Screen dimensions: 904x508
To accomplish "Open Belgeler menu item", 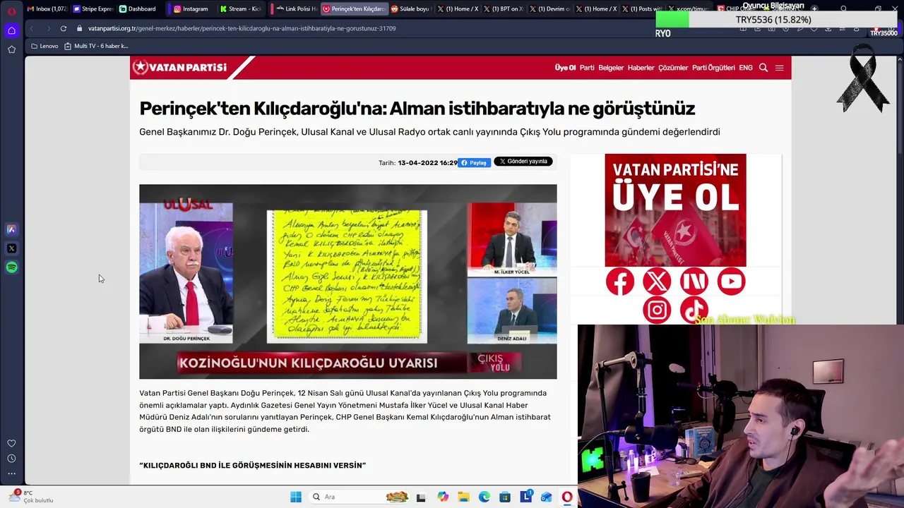I will (x=611, y=68).
